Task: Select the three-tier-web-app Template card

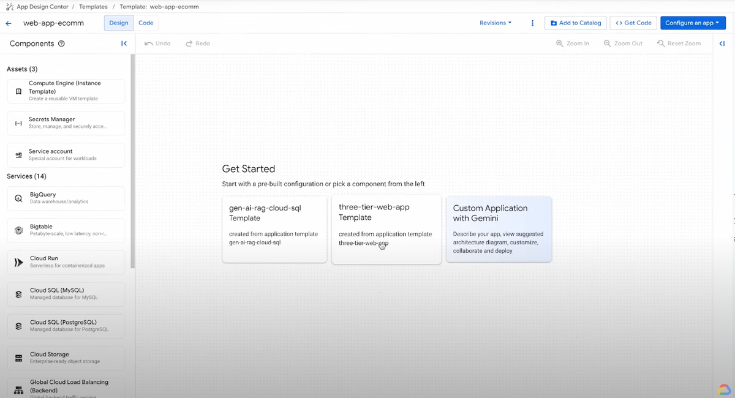Action: 386,230
